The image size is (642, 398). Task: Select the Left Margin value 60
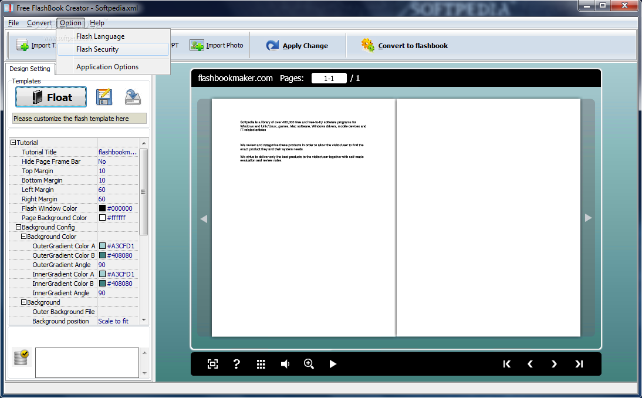point(118,190)
